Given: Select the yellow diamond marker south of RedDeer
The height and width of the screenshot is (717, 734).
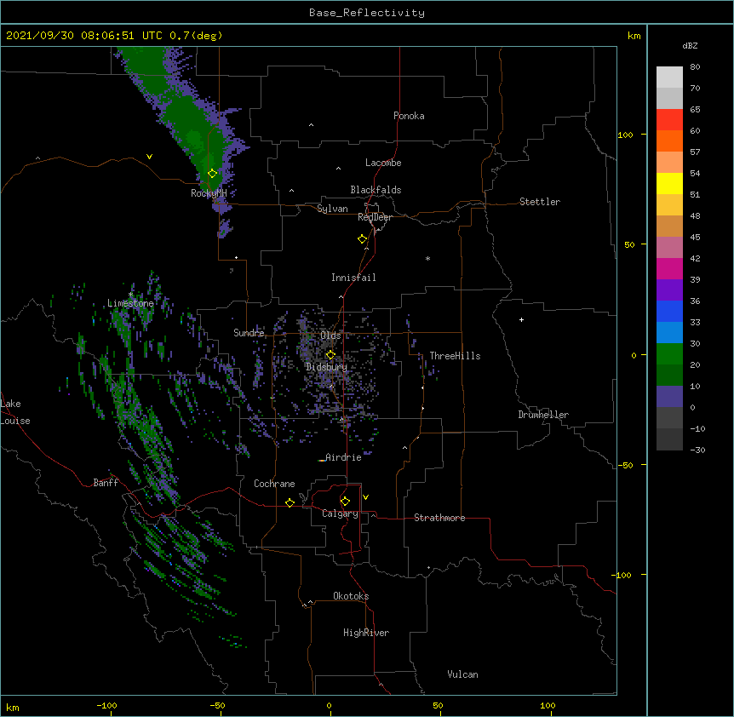Looking at the screenshot, I should coord(363,239).
